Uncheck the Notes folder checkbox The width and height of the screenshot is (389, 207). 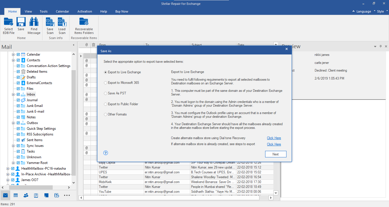coord(18,117)
